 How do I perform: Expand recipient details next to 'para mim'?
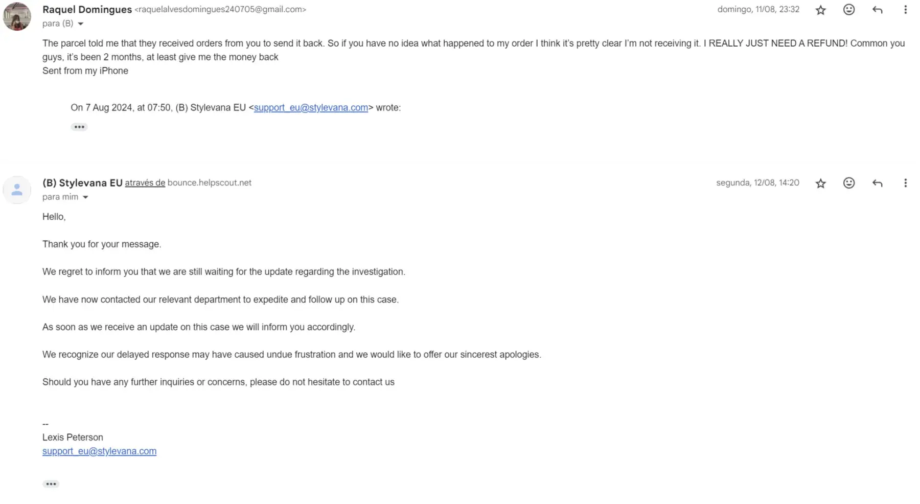[85, 197]
